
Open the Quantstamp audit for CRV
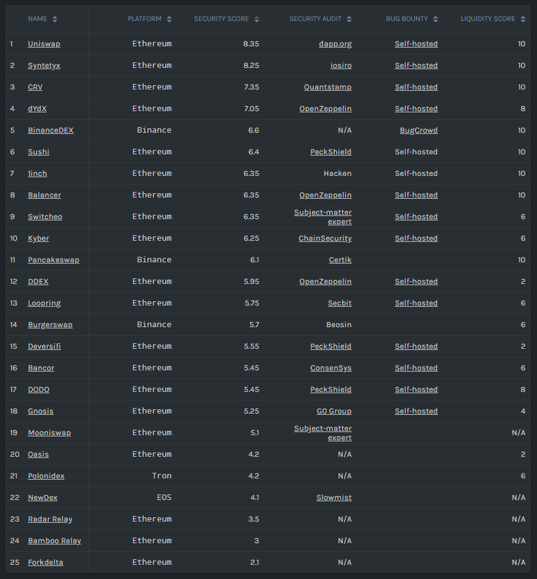tap(327, 87)
